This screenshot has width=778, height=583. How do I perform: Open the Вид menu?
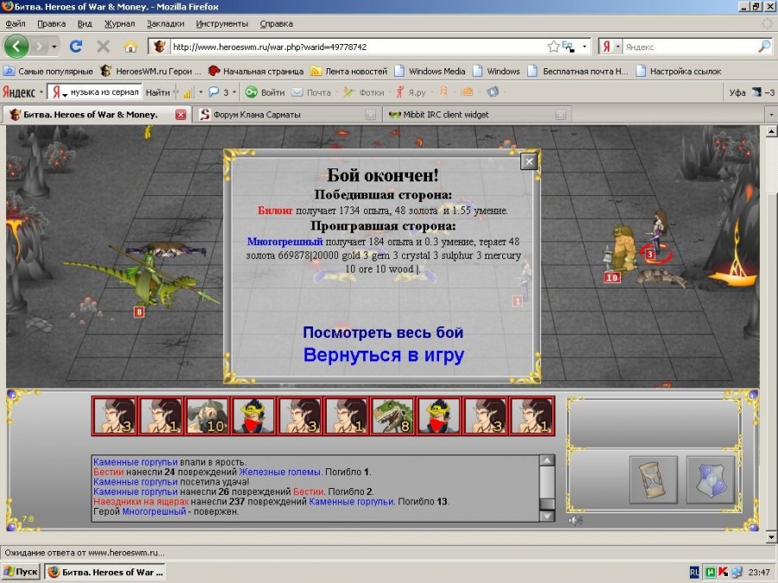pos(85,23)
